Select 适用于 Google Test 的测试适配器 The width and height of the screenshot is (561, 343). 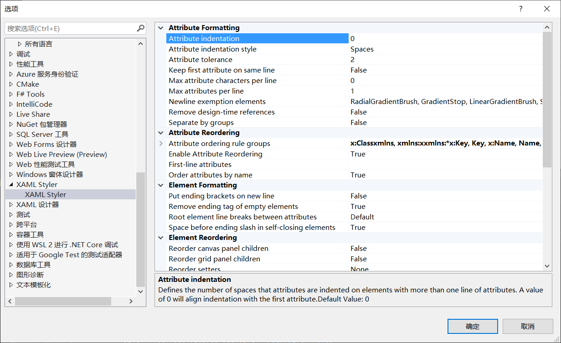click(x=69, y=255)
